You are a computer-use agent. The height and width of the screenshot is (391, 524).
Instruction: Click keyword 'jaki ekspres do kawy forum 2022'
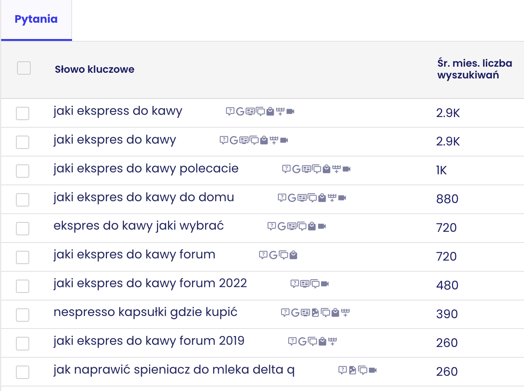[150, 283]
